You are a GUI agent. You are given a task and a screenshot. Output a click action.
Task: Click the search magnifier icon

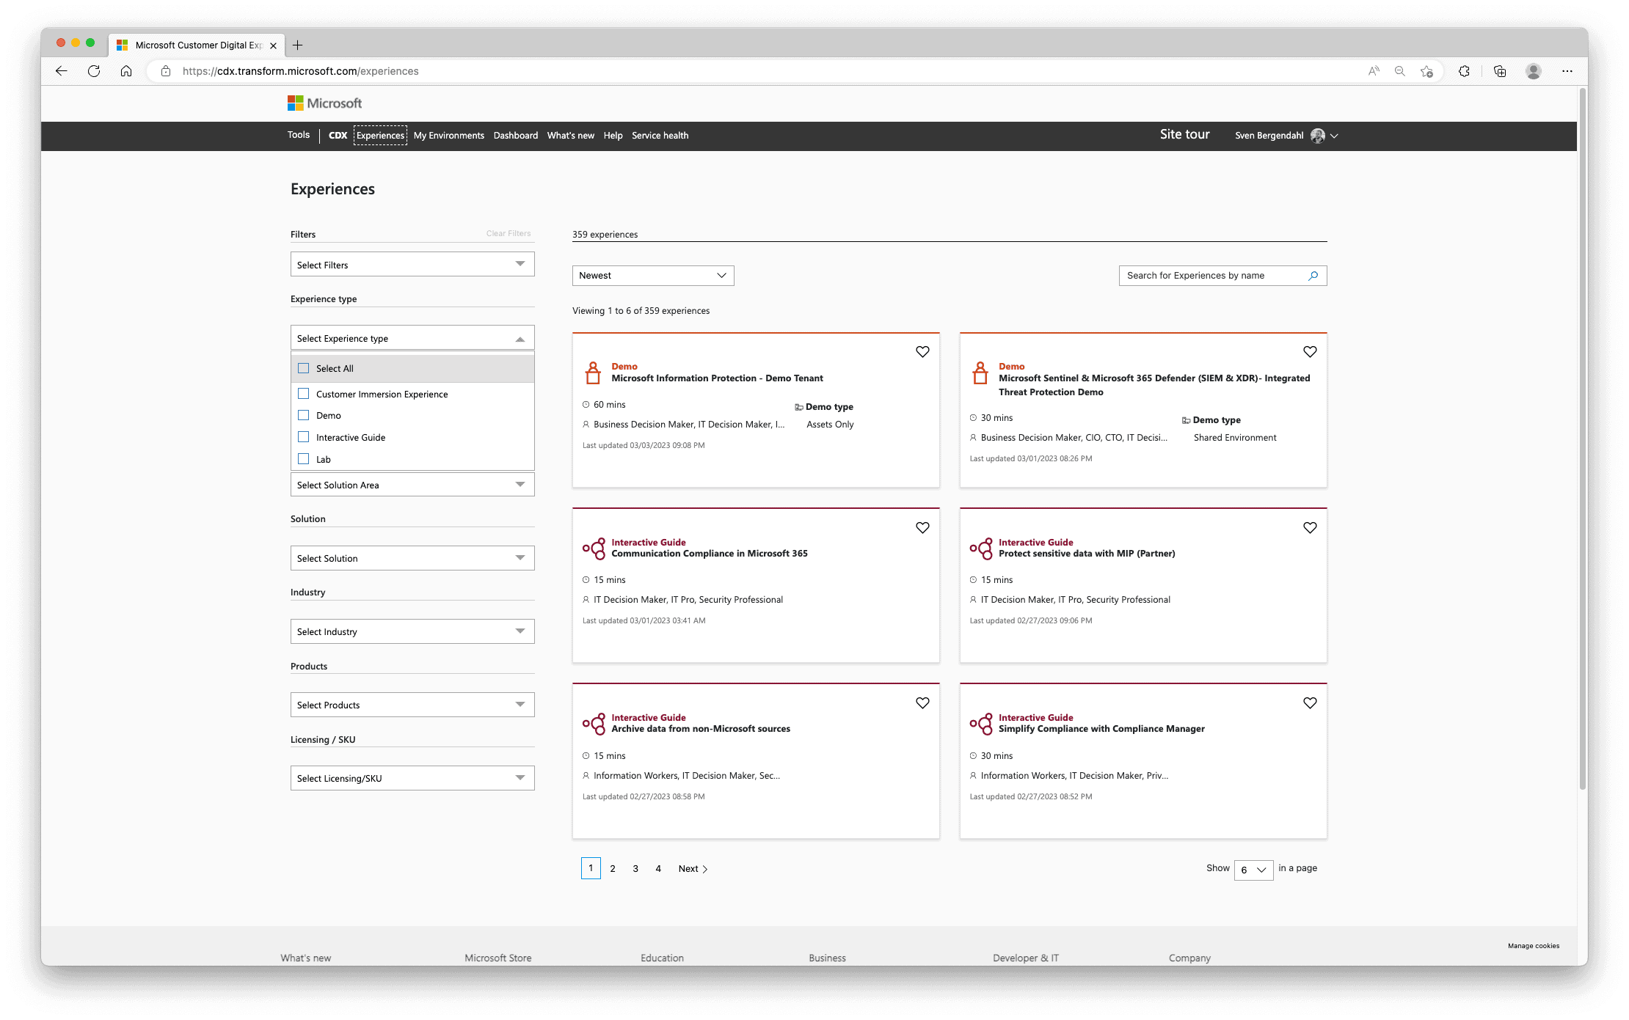click(x=1313, y=276)
